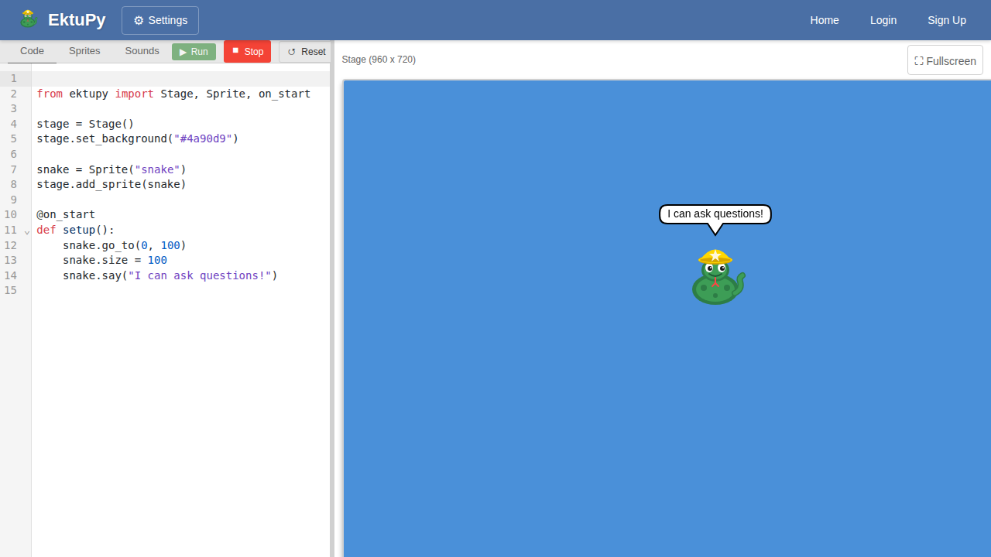Enter fullscreen stage mode

click(x=945, y=60)
